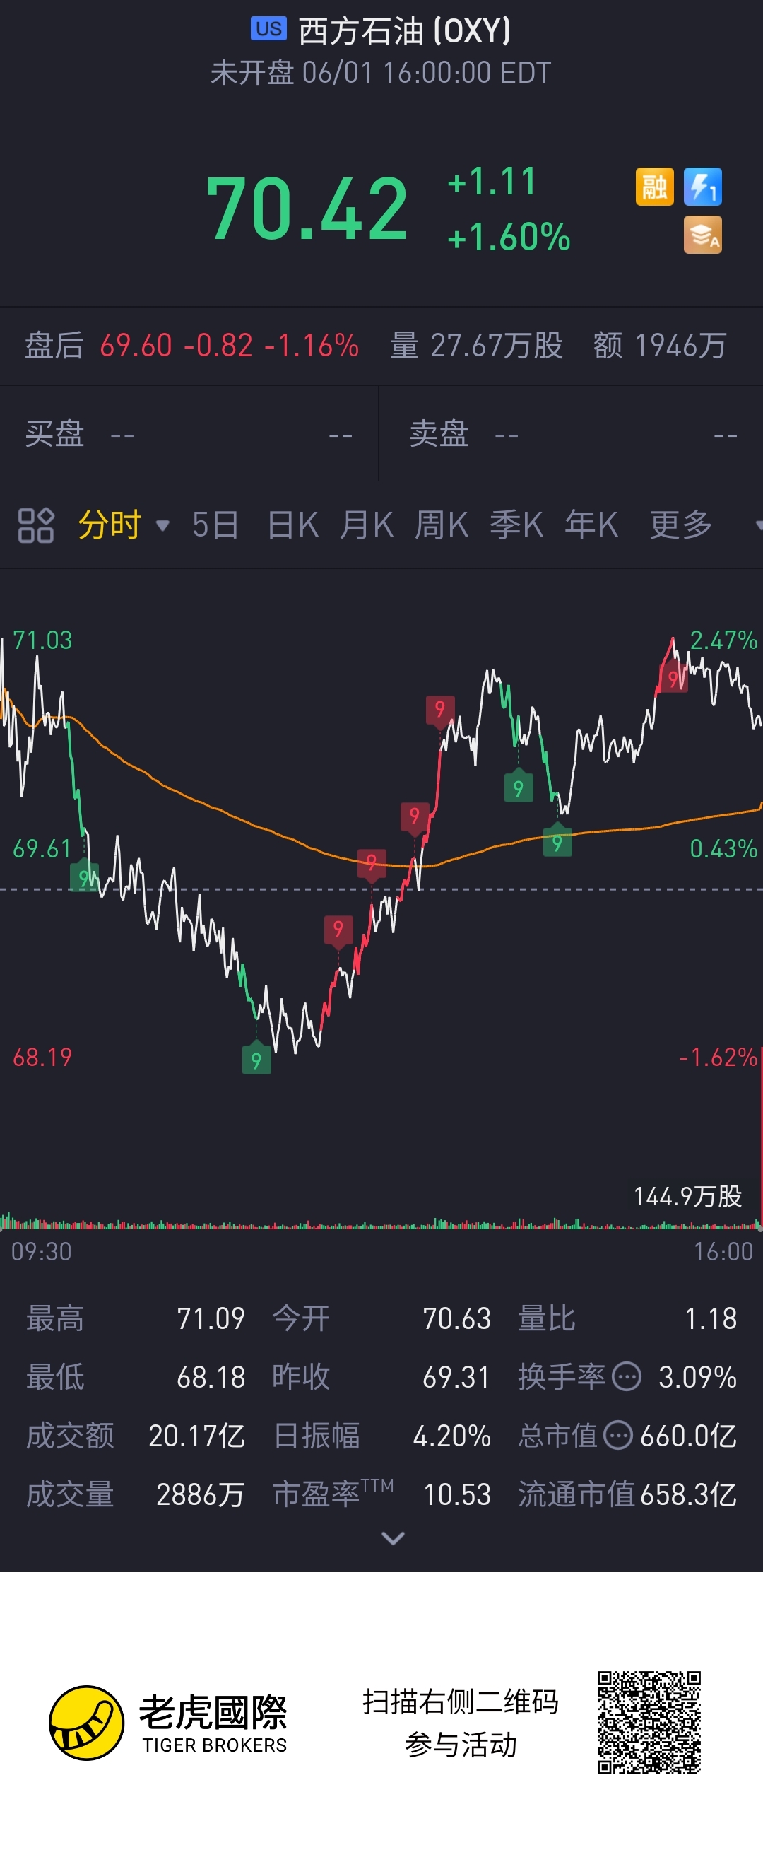Screen dimensions: 763x1874
Task: Tap the 换手率 value 3.09%
Action: (x=697, y=1377)
